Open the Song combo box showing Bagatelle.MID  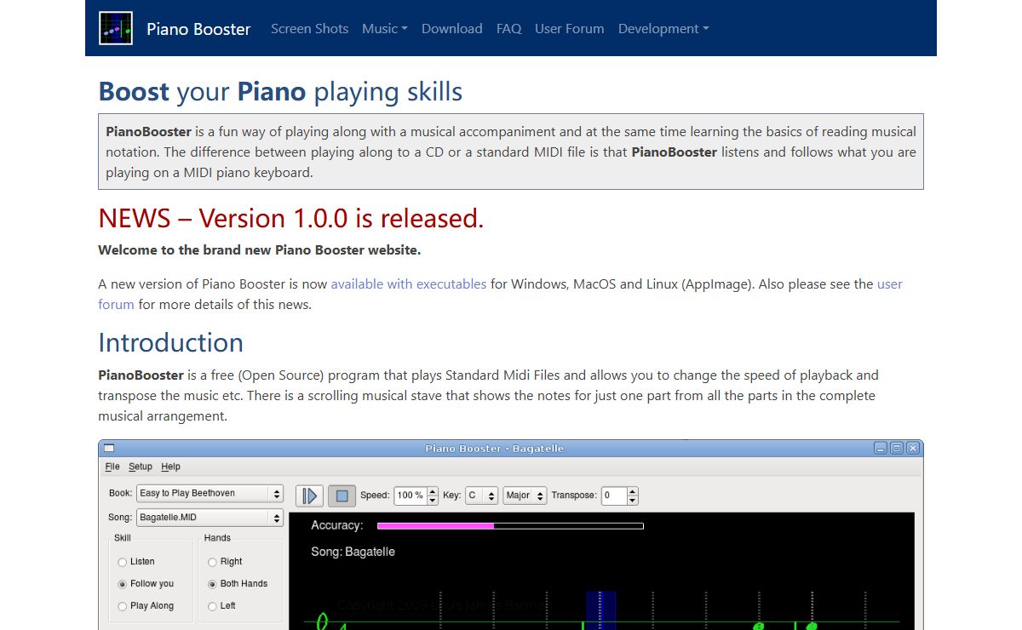[x=210, y=518]
